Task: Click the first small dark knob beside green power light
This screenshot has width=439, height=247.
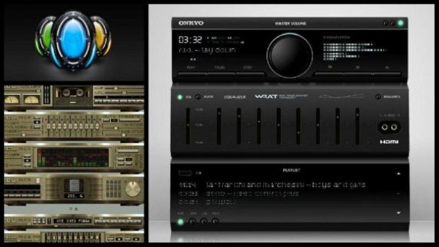Action: click(x=386, y=23)
